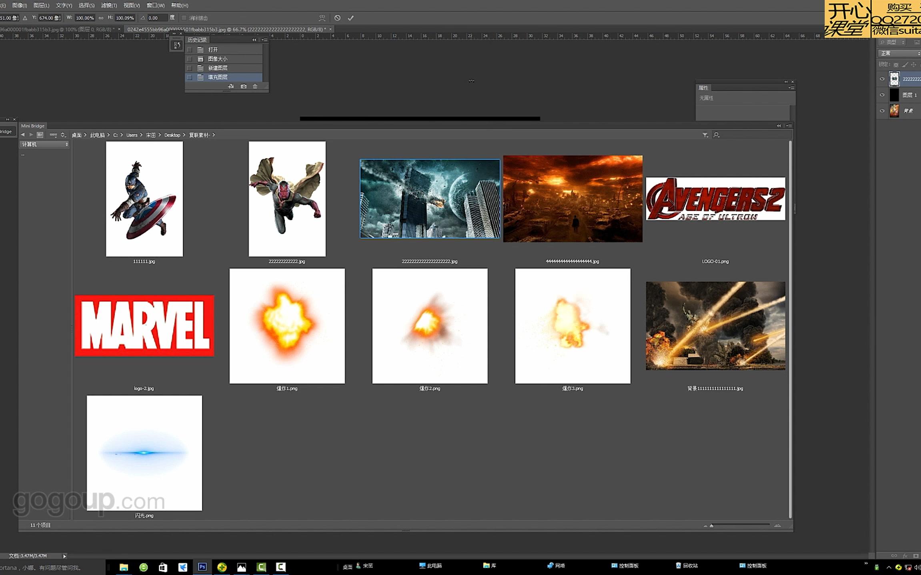Select the MARVEL logo-2.jpg thumbnail
This screenshot has width=921, height=575.
pyautogui.click(x=144, y=326)
